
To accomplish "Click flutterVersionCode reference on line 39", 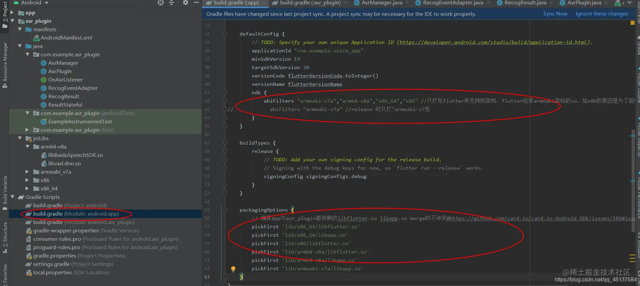I will [x=315, y=76].
